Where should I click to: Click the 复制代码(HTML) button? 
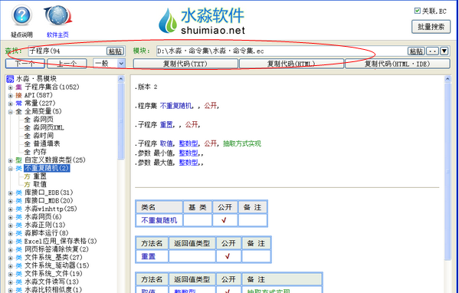tap(291, 64)
